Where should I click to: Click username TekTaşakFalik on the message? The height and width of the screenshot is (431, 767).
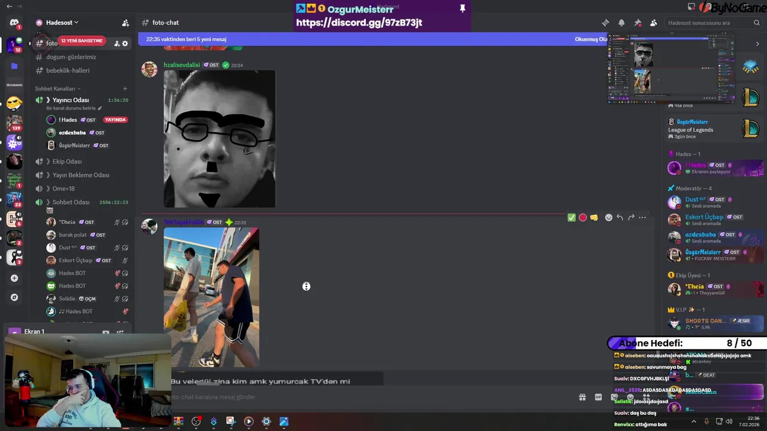pyautogui.click(x=183, y=222)
